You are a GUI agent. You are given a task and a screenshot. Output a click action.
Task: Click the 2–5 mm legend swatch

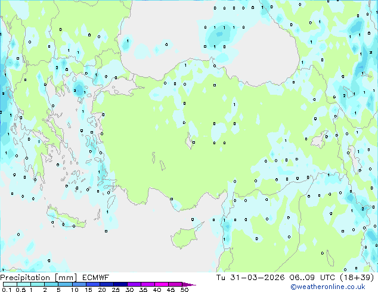coord(51,284)
